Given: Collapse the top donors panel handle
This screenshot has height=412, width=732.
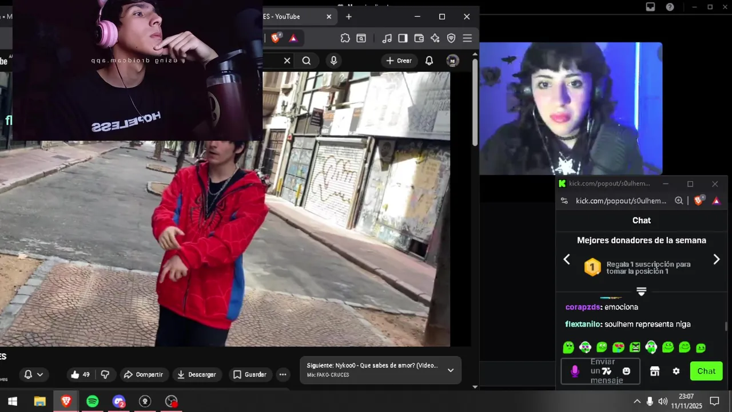Looking at the screenshot, I should [641, 292].
